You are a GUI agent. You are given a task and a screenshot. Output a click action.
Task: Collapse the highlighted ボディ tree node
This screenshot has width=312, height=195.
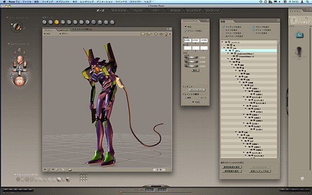click(226, 51)
